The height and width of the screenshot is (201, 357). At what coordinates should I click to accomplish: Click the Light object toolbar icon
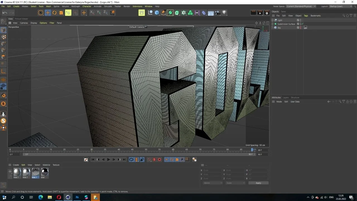pyautogui.click(x=224, y=13)
